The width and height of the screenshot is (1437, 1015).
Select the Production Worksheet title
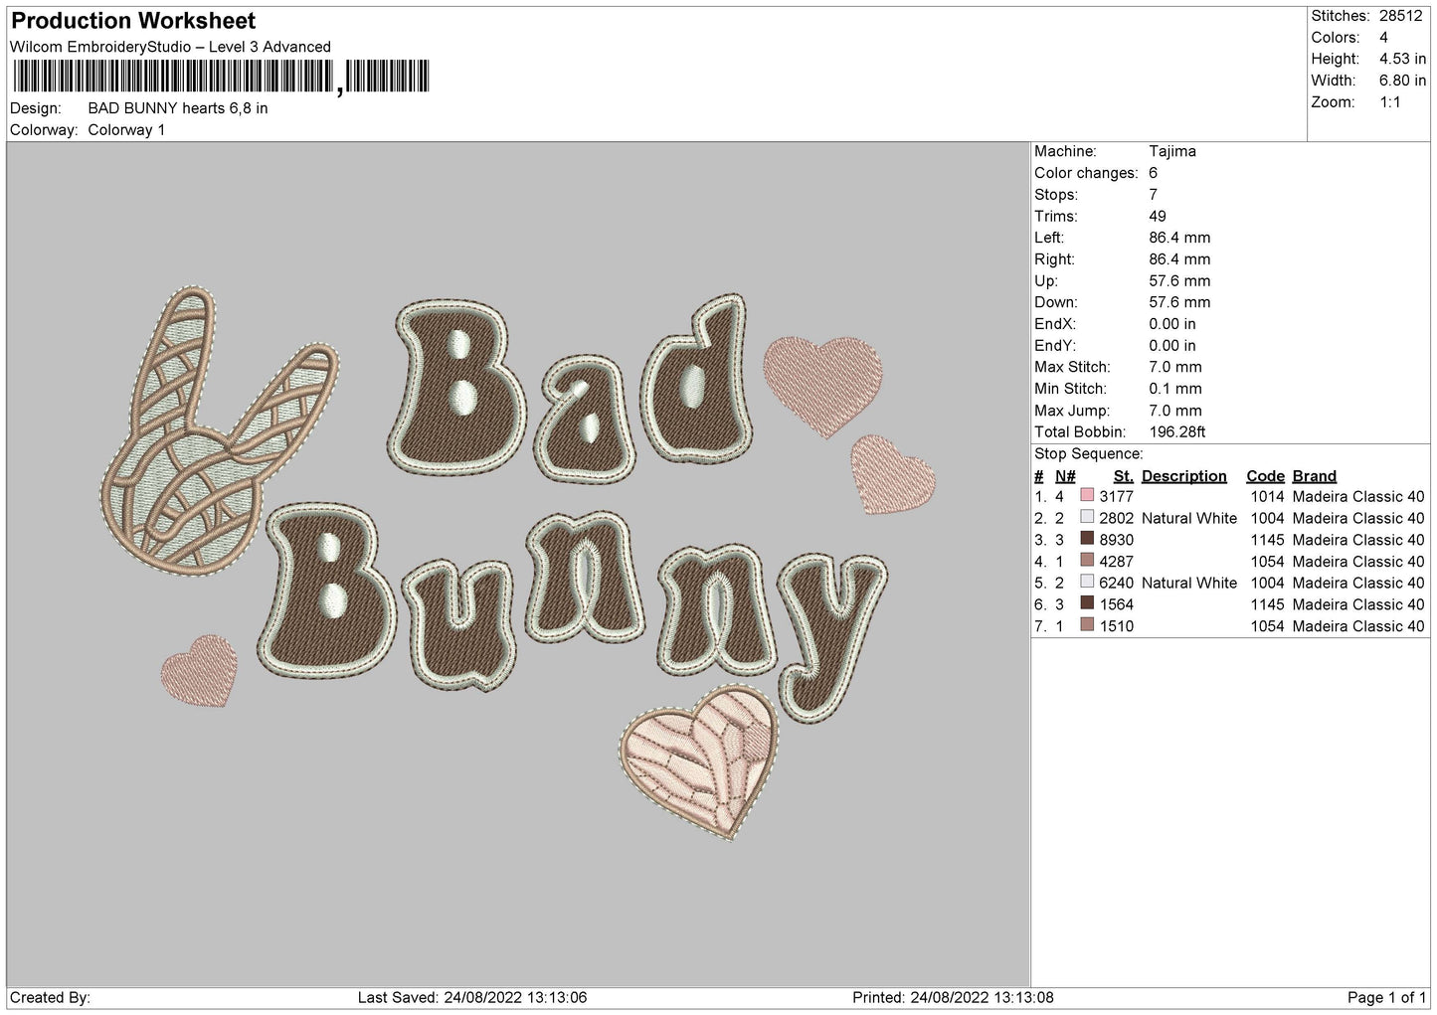[x=133, y=21]
